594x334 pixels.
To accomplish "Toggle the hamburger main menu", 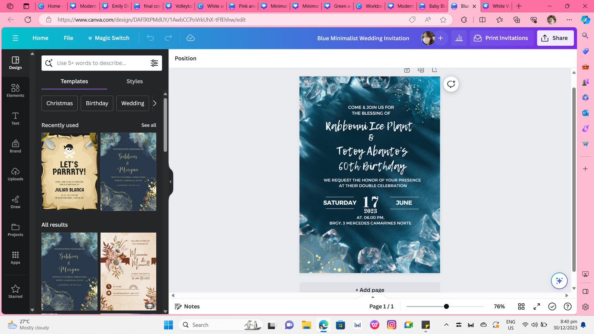I will (x=15, y=38).
